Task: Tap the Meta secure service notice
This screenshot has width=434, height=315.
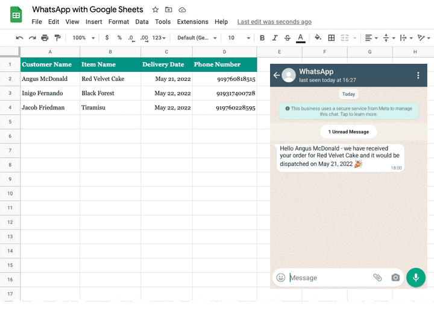Action: 348,112
